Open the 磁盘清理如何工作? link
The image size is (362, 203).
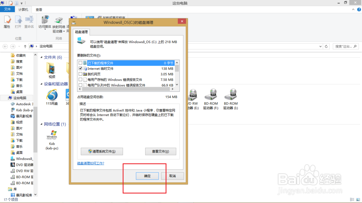(90, 163)
